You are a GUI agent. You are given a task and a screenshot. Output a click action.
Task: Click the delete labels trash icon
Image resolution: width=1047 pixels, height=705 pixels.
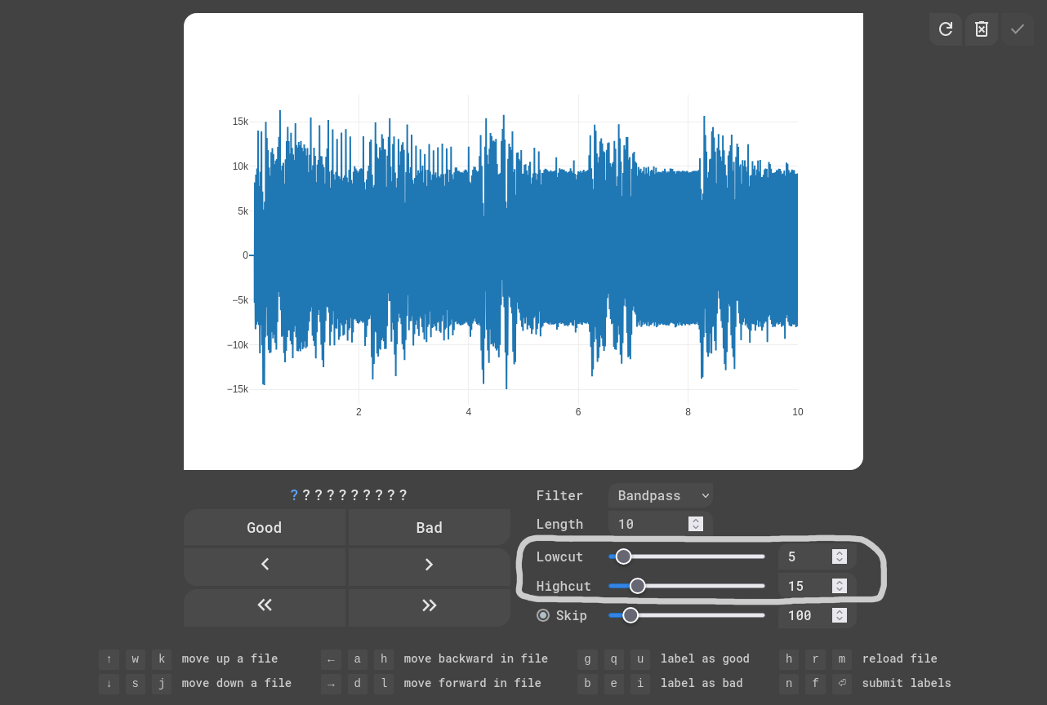(x=982, y=29)
